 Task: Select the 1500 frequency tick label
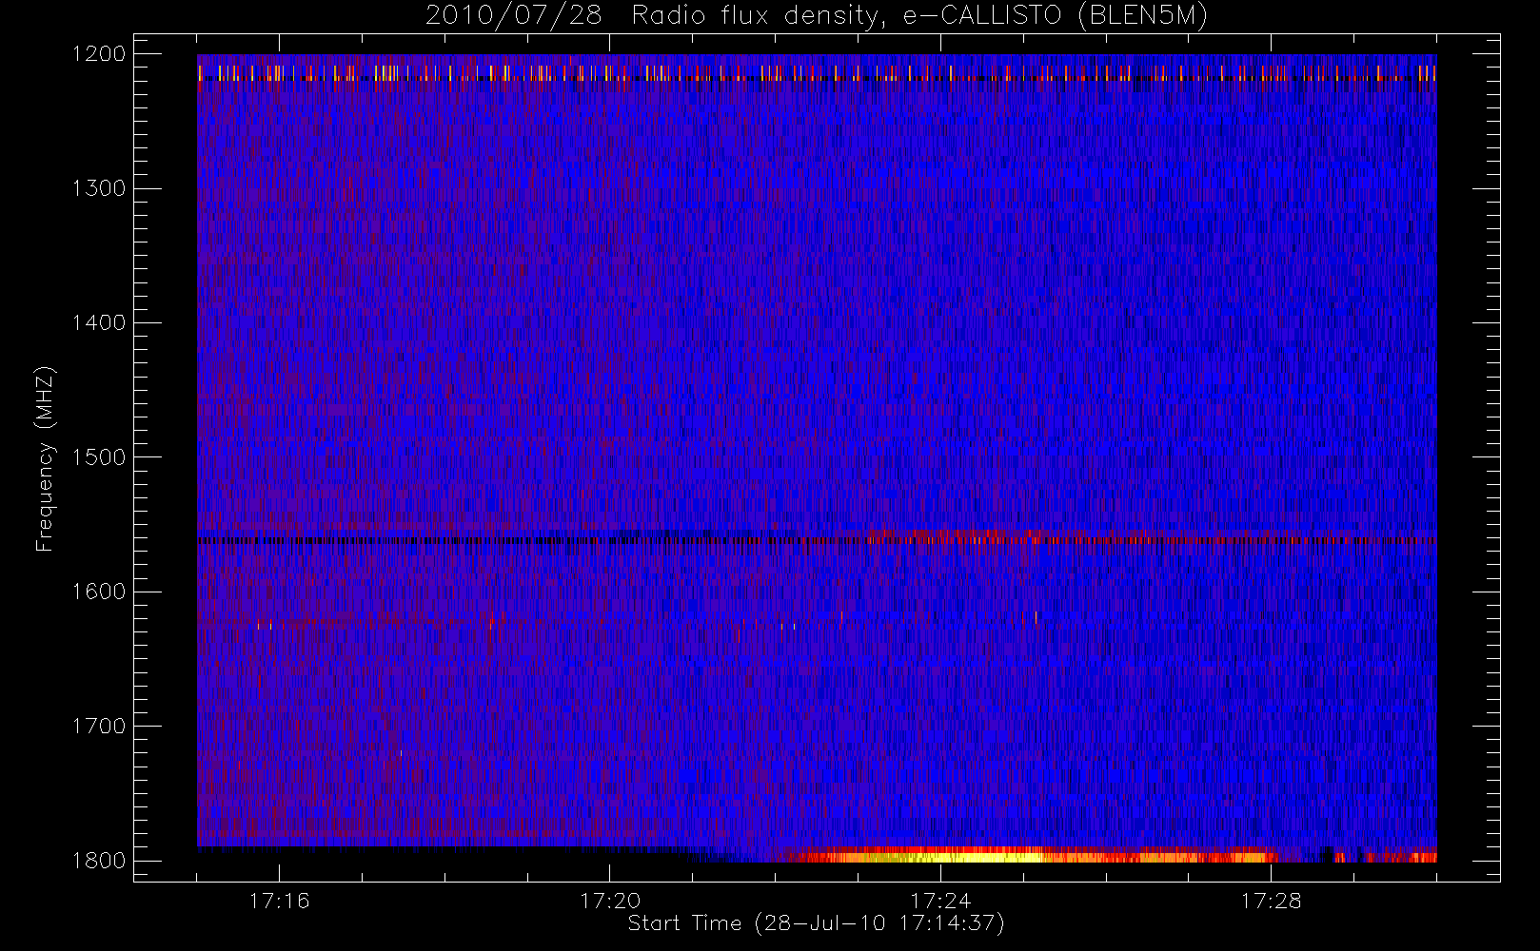(99, 457)
